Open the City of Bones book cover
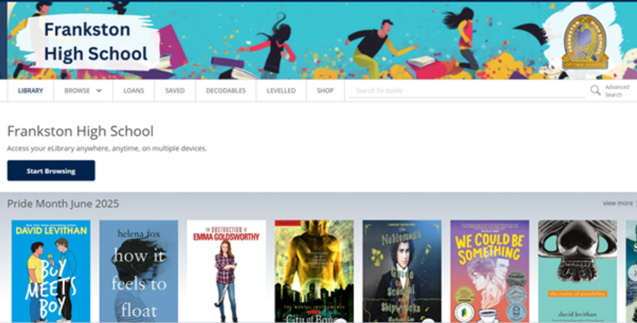Image resolution: width=637 pixels, height=323 pixels. click(314, 271)
